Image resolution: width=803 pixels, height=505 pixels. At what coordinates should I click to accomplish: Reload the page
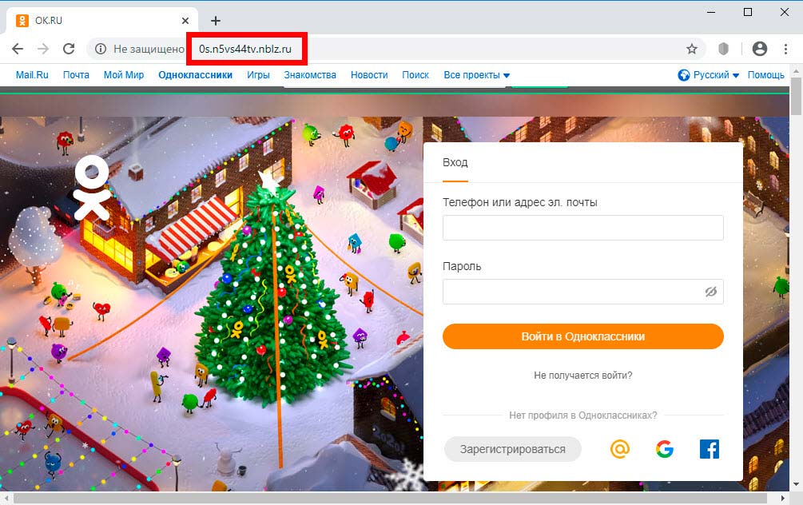(69, 49)
